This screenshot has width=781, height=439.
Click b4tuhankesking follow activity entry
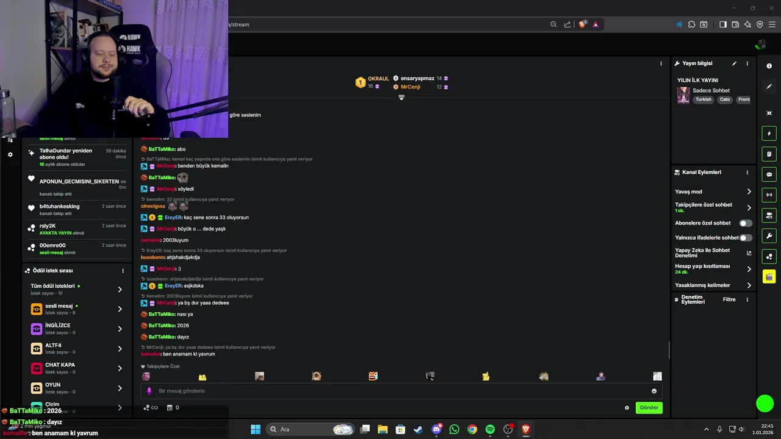click(x=77, y=210)
